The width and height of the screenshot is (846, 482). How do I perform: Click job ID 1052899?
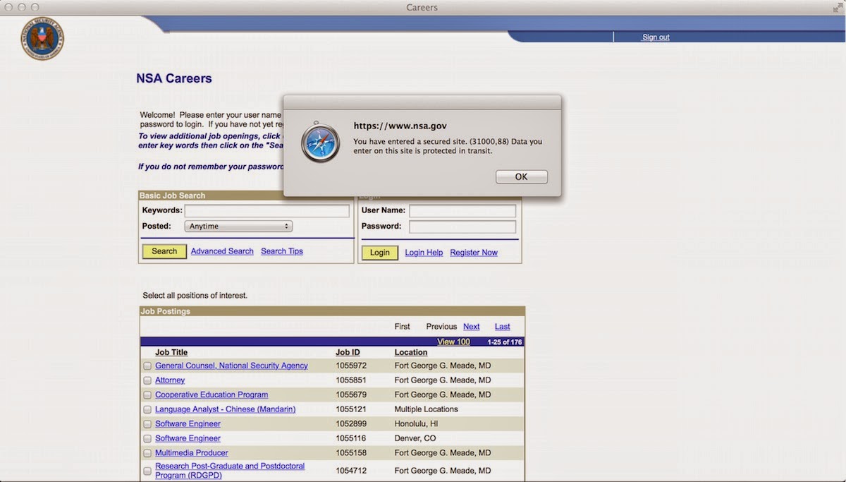pyautogui.click(x=351, y=424)
